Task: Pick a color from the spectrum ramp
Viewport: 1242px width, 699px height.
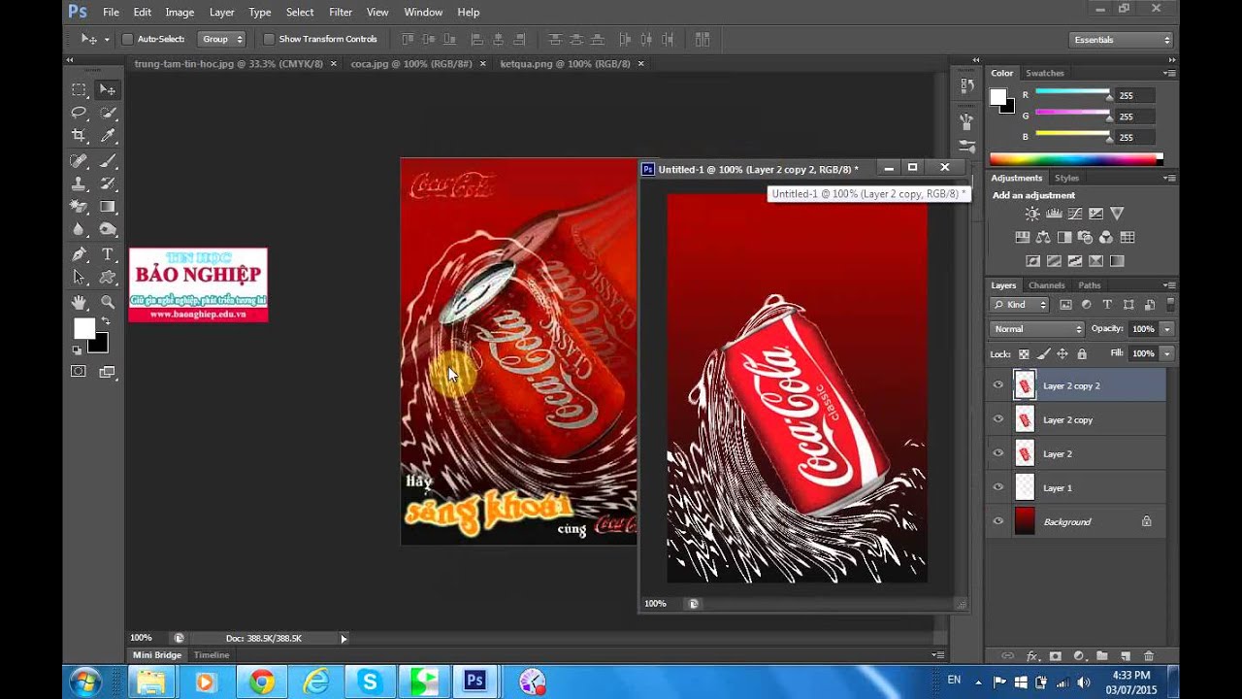Action: click(x=1075, y=159)
